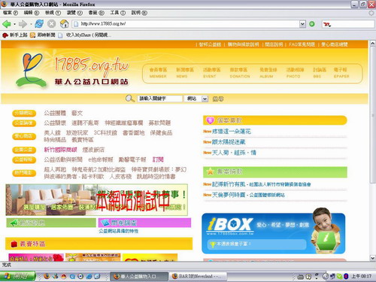Click inside the 請輸入關鍵字 keyword field
Viewport: 376px width, 282px height.
coord(159,99)
